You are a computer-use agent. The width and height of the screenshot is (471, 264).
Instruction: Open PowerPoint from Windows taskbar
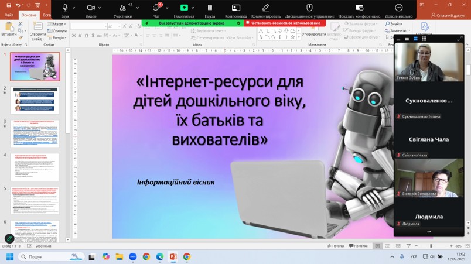point(173,257)
